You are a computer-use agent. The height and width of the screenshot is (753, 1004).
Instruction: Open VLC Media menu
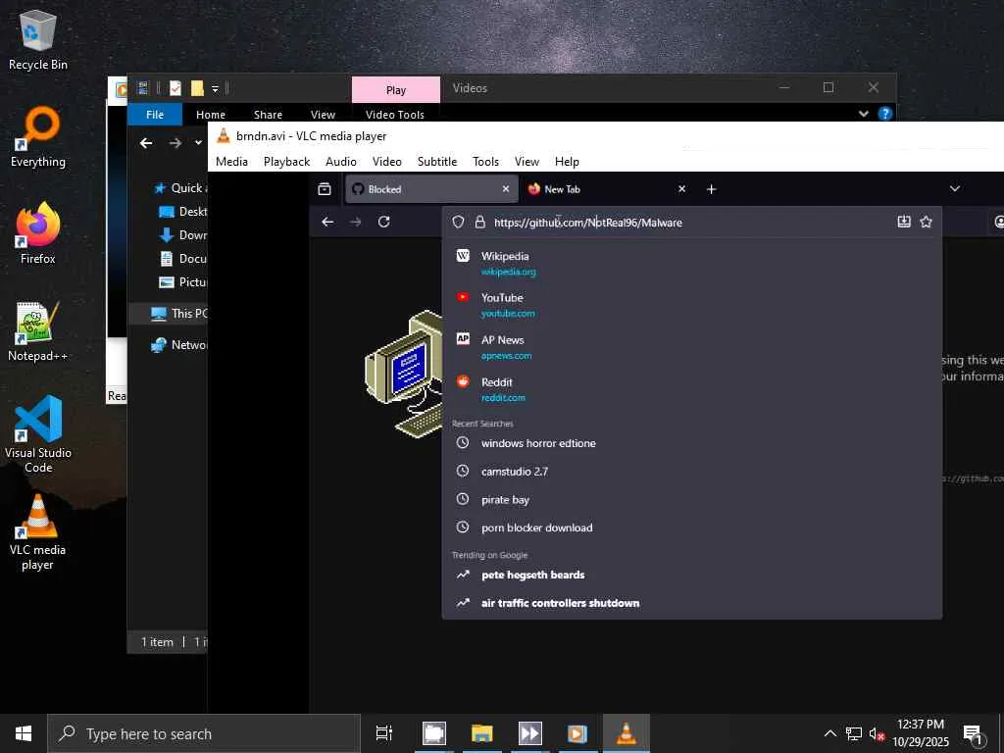click(x=231, y=162)
